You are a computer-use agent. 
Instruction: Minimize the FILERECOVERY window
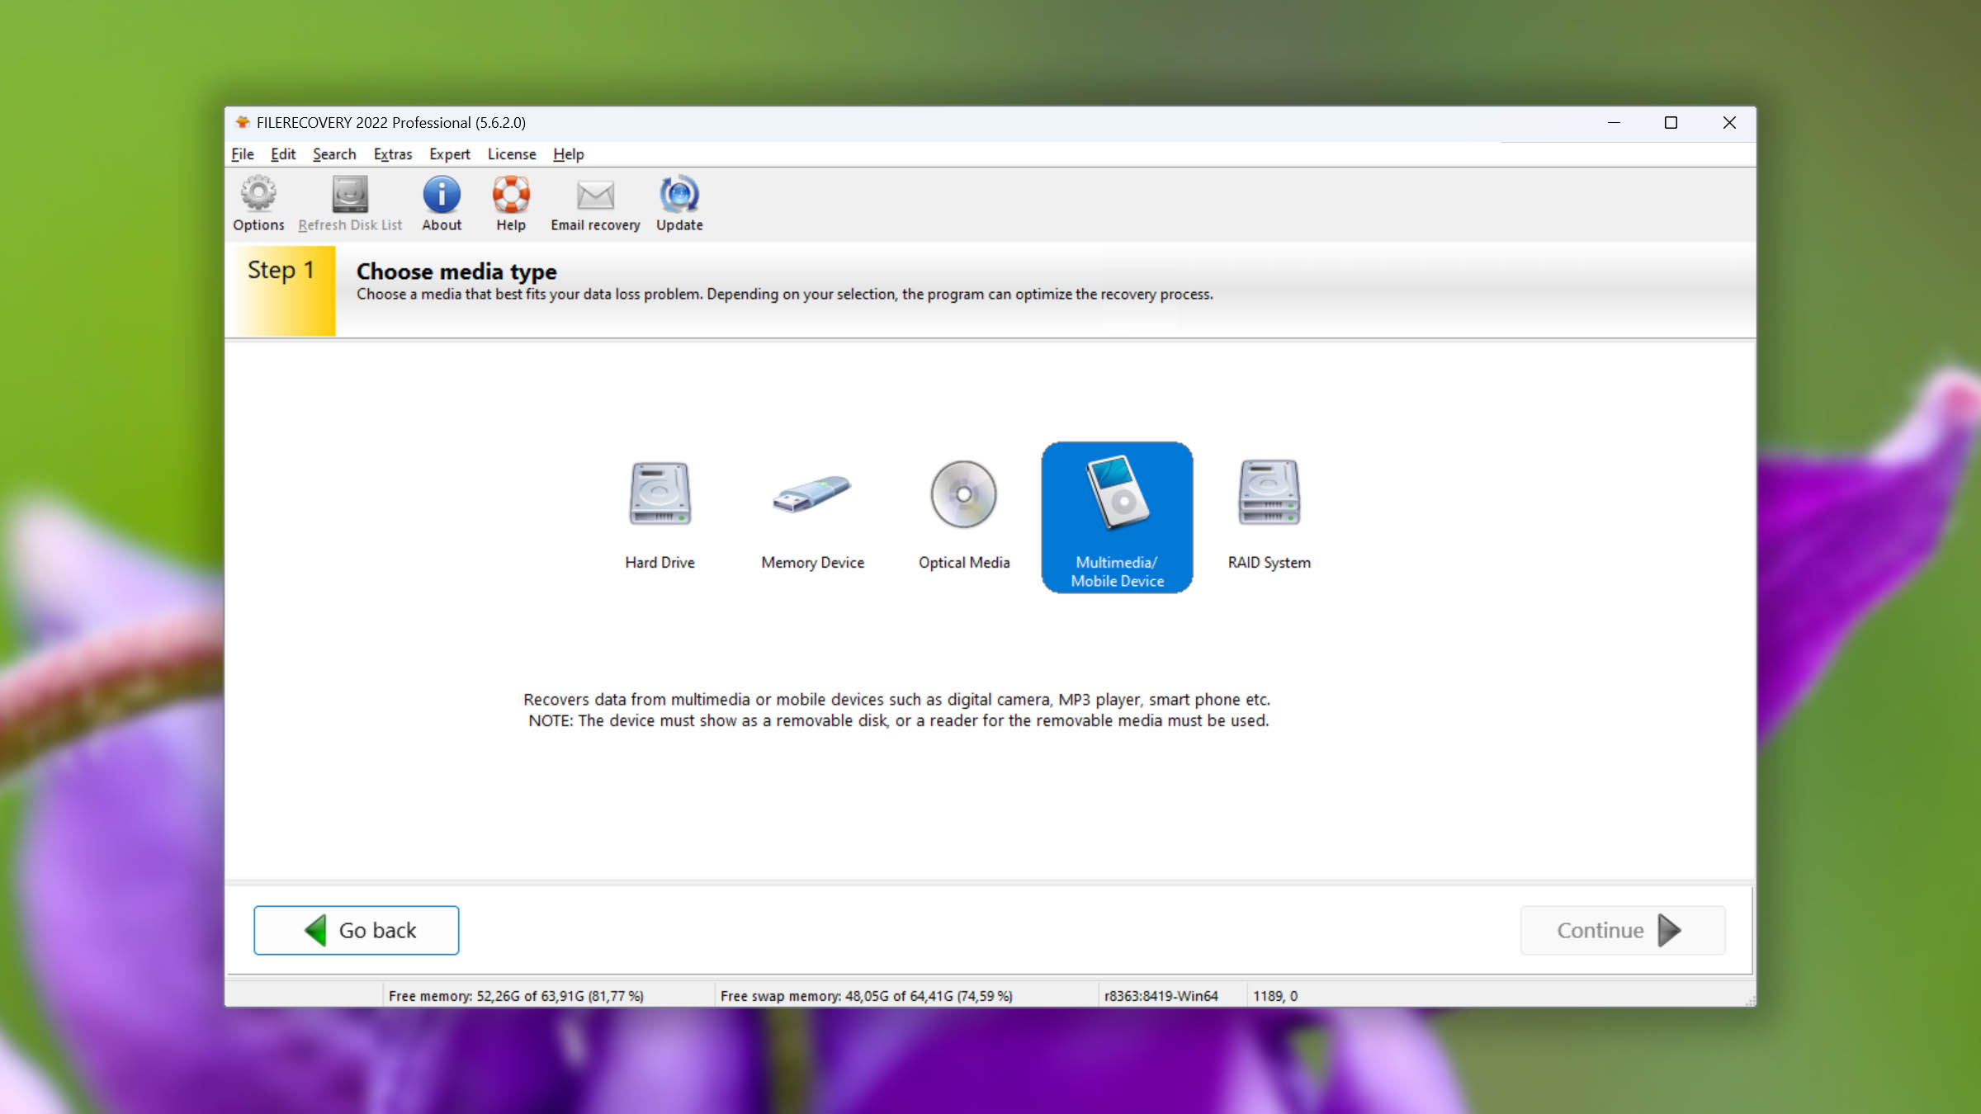1614,123
